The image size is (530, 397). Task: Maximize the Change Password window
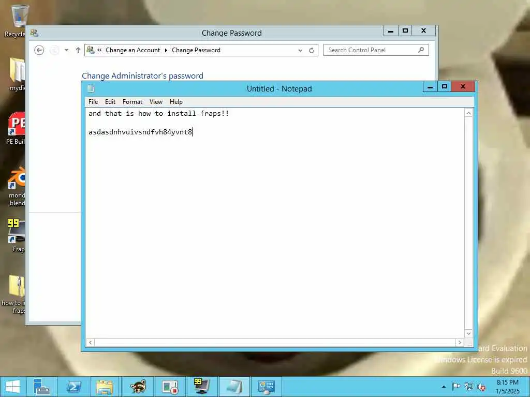pos(405,31)
